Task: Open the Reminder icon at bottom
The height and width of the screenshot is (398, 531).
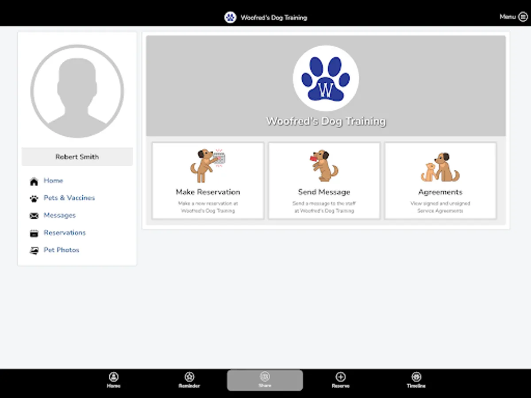Action: tap(189, 377)
